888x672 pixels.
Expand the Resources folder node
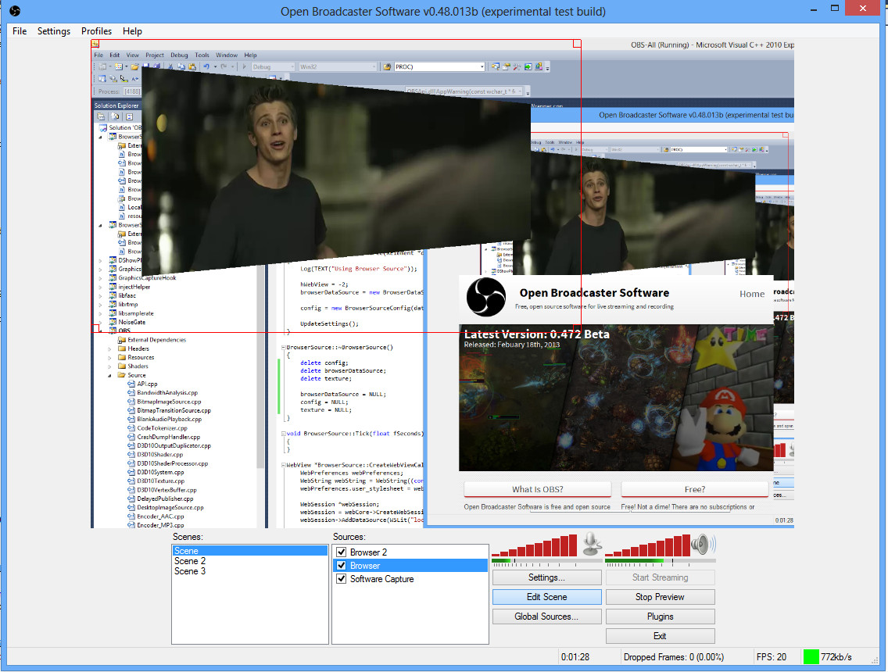110,357
